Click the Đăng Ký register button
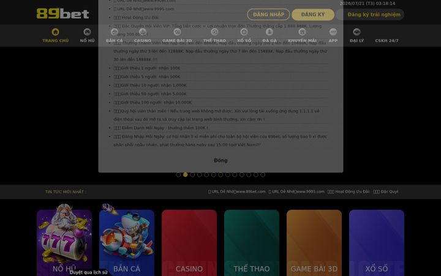Screen dimensions: 441x276 point(313,14)
